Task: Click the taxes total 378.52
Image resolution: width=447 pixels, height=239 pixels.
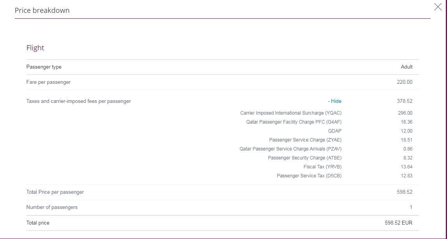Action: 404,101
